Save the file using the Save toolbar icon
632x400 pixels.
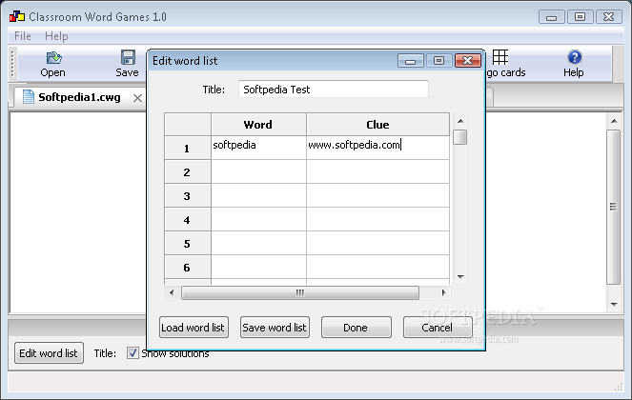point(128,57)
